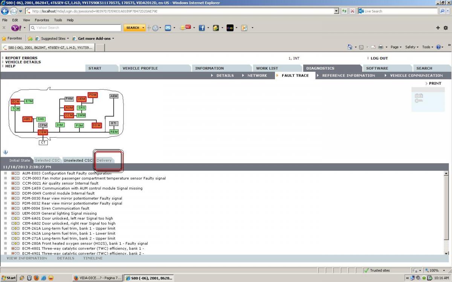
Task: Click the CT connector box
Action: [43, 143]
